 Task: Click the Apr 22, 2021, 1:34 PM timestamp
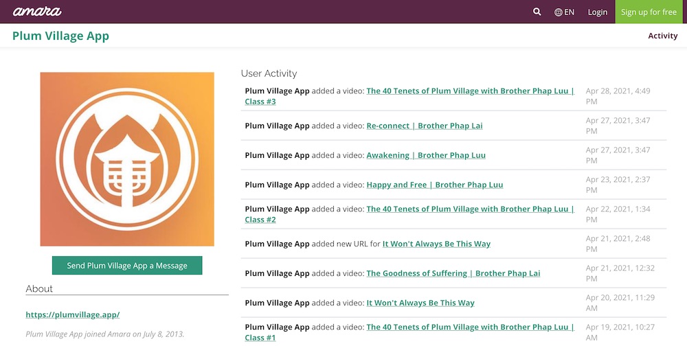(x=618, y=214)
